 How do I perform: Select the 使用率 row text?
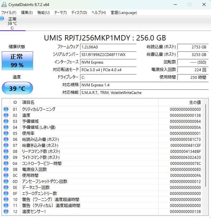tap(28, 133)
